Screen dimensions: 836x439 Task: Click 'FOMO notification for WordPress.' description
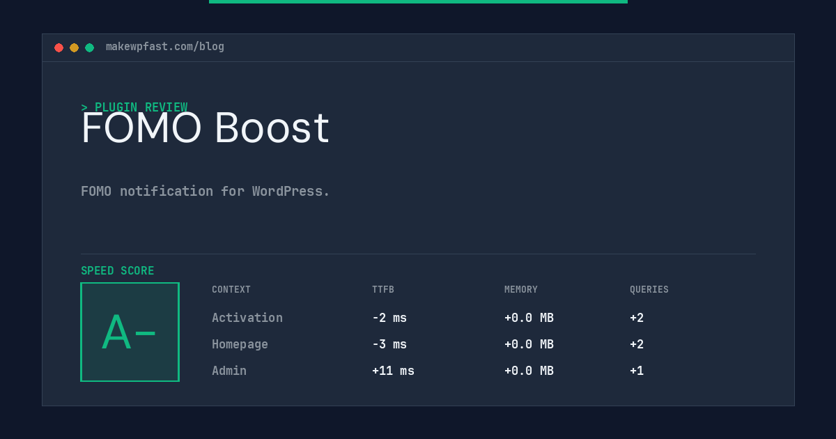(x=206, y=191)
